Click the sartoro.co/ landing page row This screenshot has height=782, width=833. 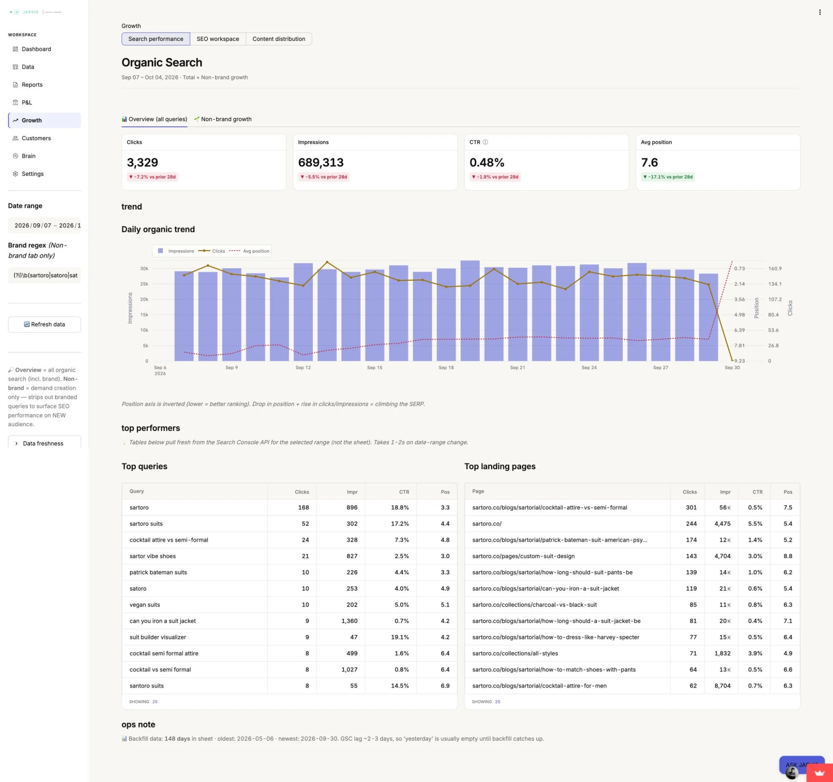632,523
